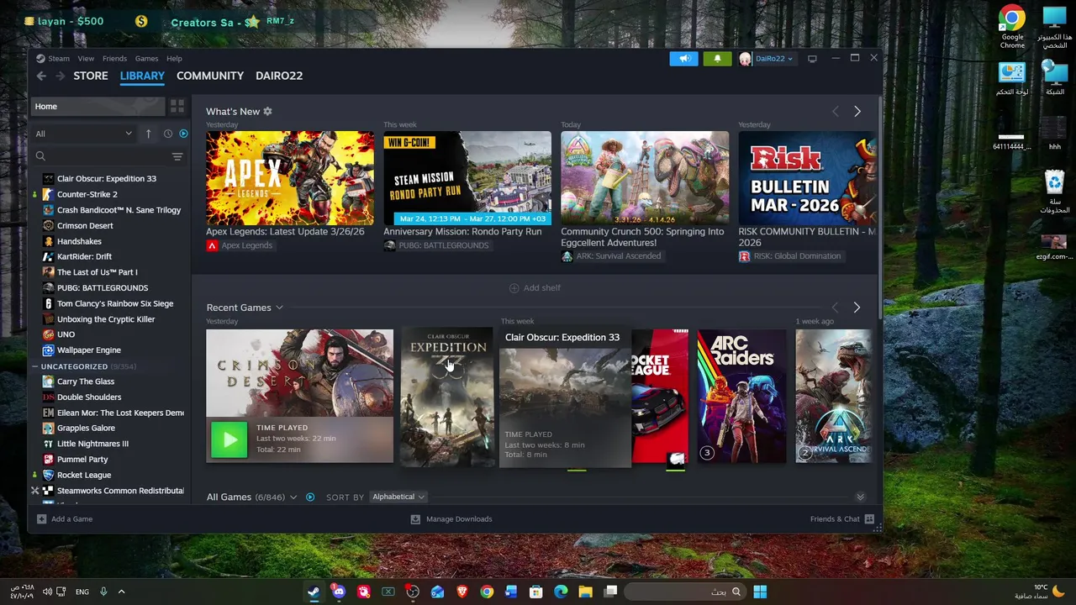
Task: Open the Recent Games shelf dropdown
Action: pos(279,308)
